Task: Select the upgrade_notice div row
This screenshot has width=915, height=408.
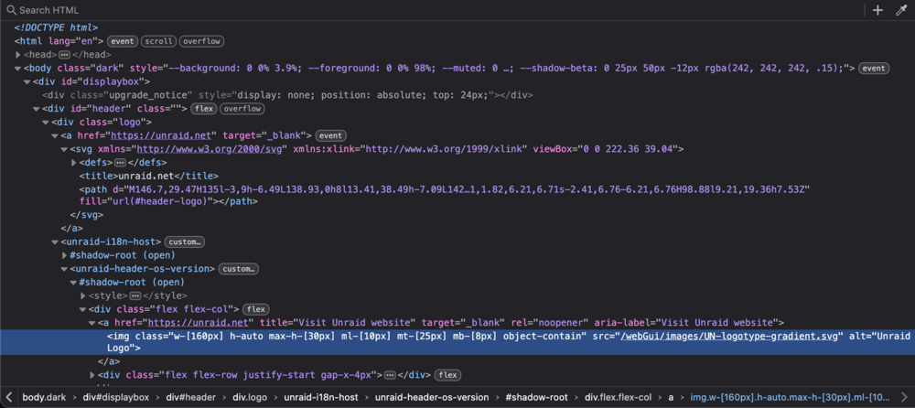Action: pyautogui.click(x=287, y=95)
